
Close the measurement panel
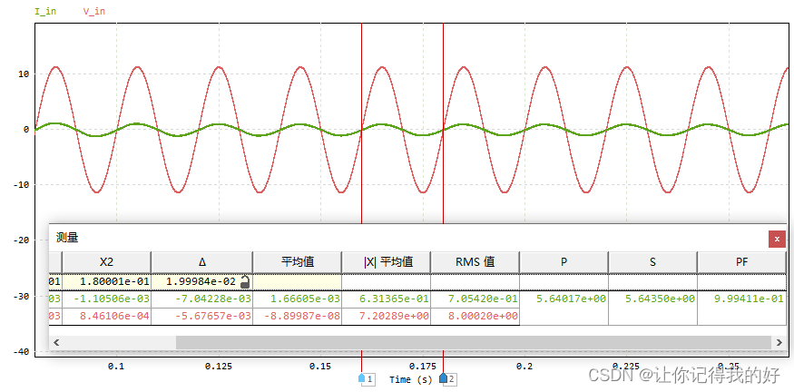tap(777, 239)
